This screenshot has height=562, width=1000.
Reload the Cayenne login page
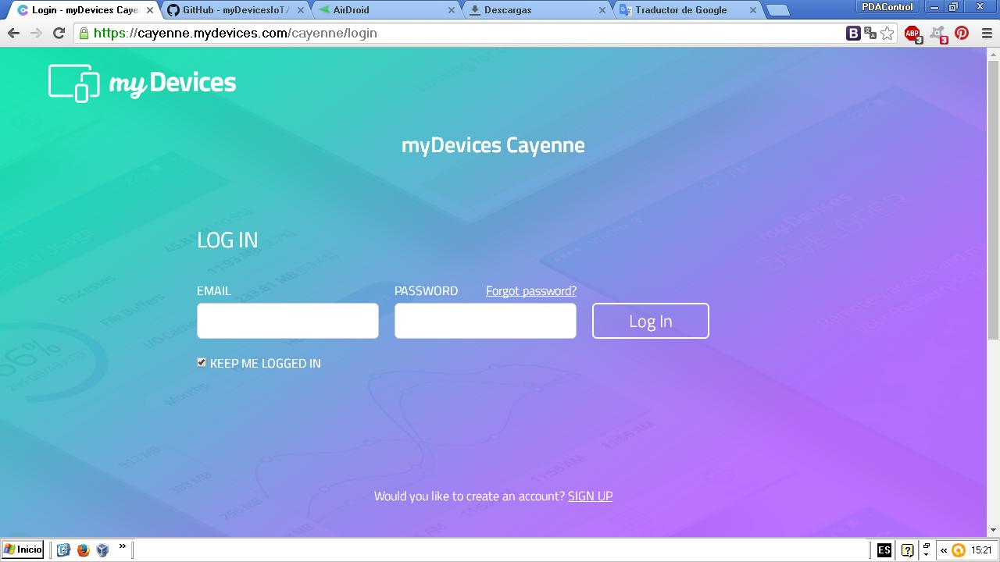[59, 33]
